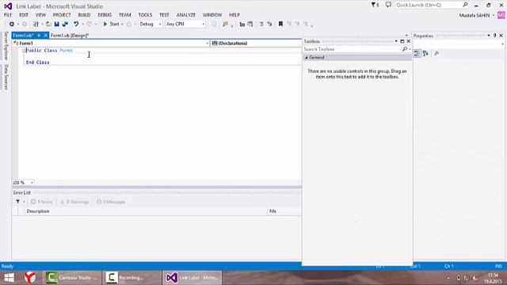Image resolution: width=507 pixels, height=285 pixels.
Task: Open the DEBUG menu
Action: [105, 15]
